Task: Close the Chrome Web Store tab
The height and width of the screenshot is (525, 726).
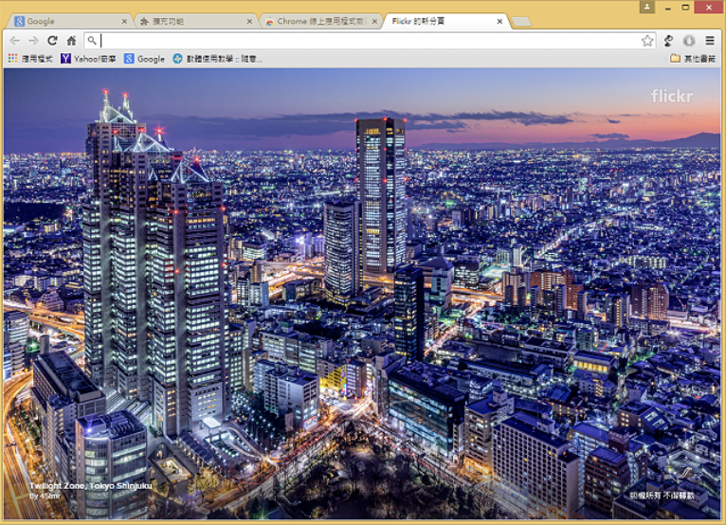Action: 374,21
